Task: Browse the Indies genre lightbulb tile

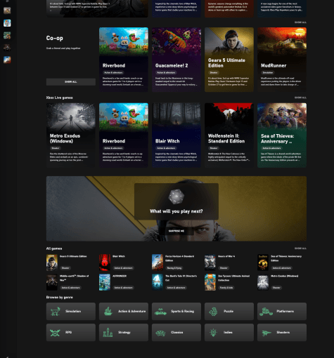Action: (229, 332)
